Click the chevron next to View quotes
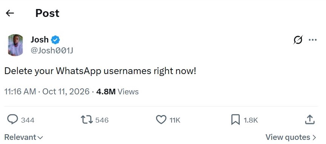The height and width of the screenshot is (144, 326). 314,137
